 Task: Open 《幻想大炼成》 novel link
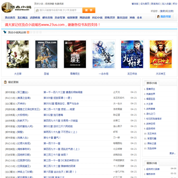(x=24, y=143)
